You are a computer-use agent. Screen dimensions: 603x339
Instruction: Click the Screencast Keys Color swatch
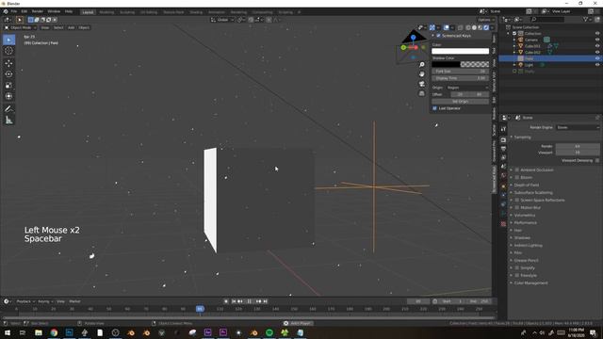point(461,51)
